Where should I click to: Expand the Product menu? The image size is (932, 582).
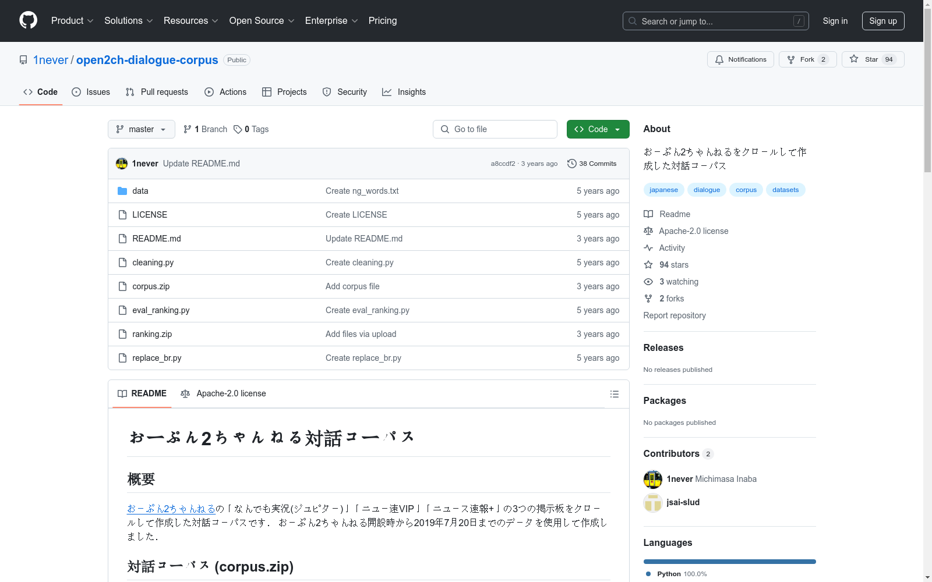point(72,21)
